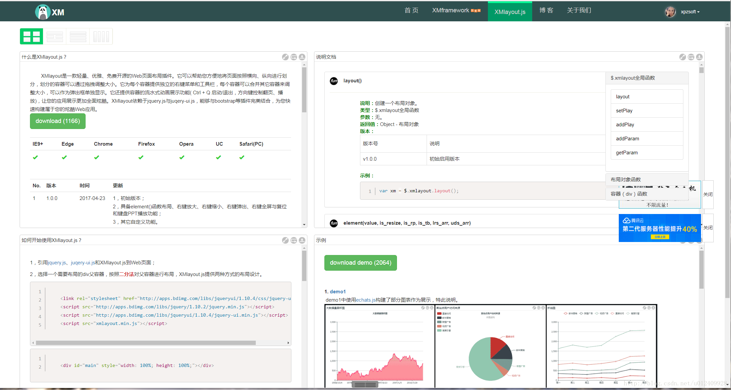Click the Firefox column header

click(x=147, y=144)
